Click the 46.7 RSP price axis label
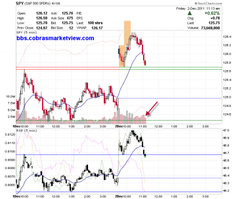The image size is (236, 199). pos(226,153)
